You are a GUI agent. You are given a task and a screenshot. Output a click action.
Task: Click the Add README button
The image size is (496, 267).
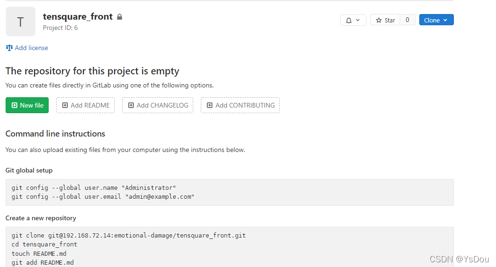(x=86, y=105)
